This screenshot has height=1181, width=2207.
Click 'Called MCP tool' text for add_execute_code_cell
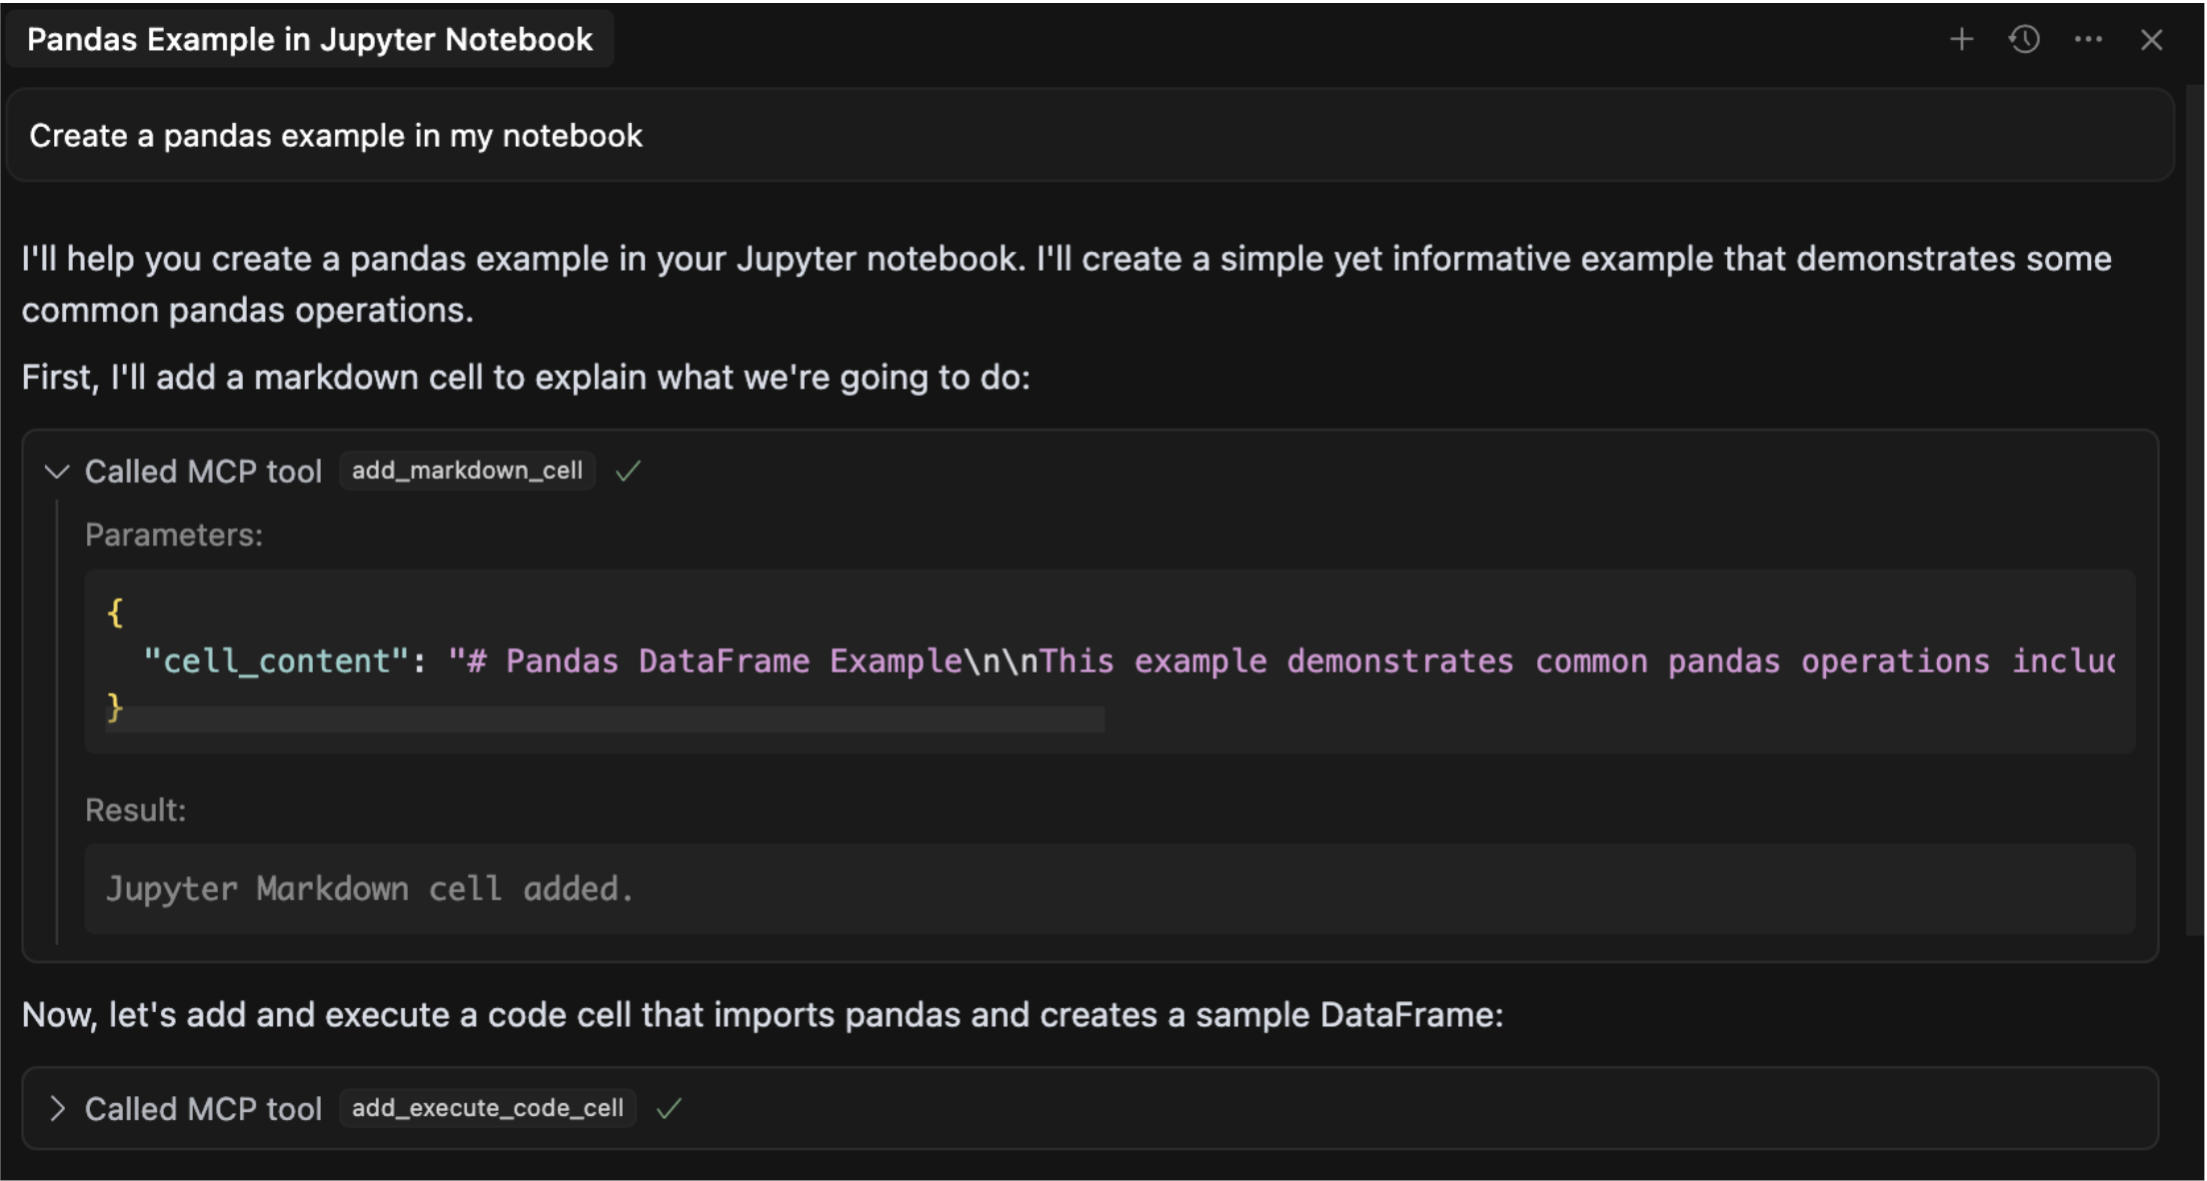203,1108
